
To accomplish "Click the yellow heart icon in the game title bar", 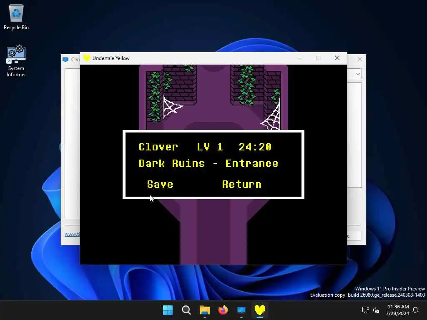I will (87, 58).
